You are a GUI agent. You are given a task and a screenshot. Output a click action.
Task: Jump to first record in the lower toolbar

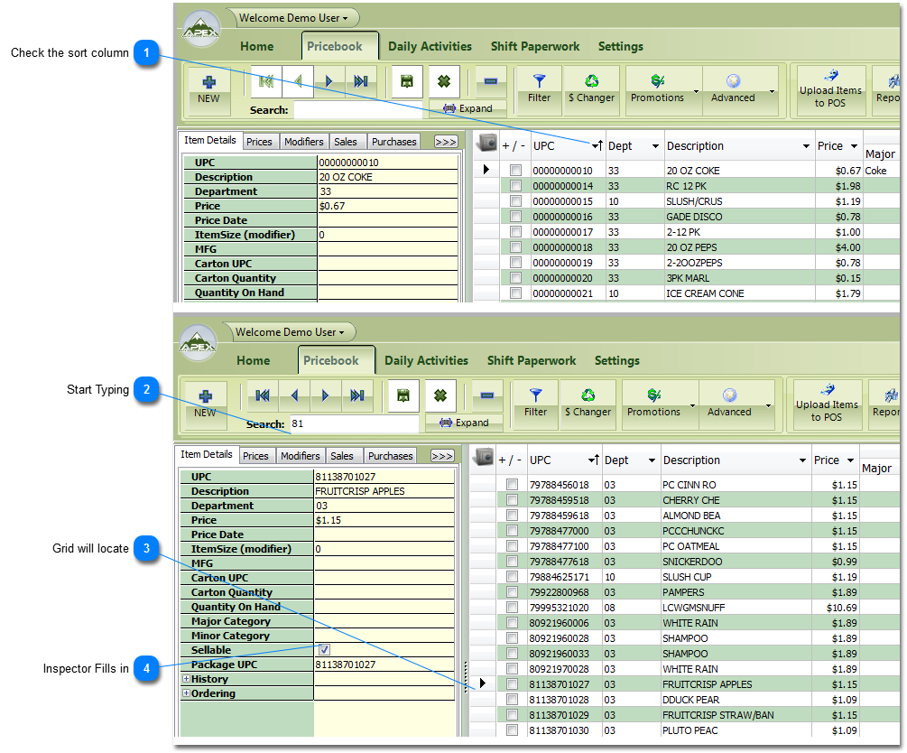click(263, 395)
